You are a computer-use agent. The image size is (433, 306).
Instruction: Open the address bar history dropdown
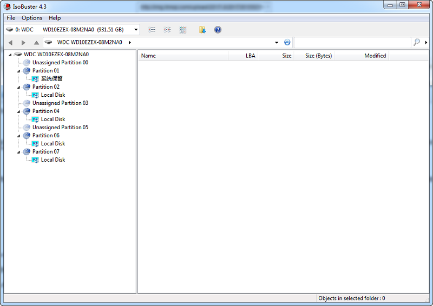click(x=277, y=43)
